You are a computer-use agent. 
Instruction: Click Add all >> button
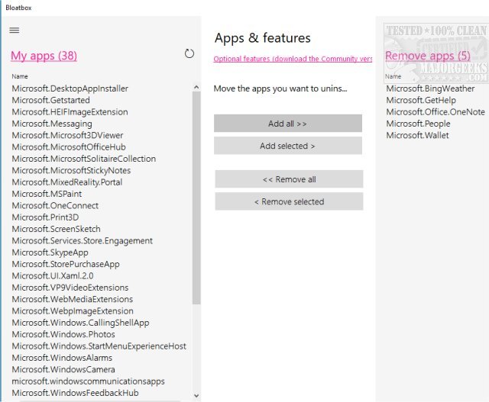287,124
